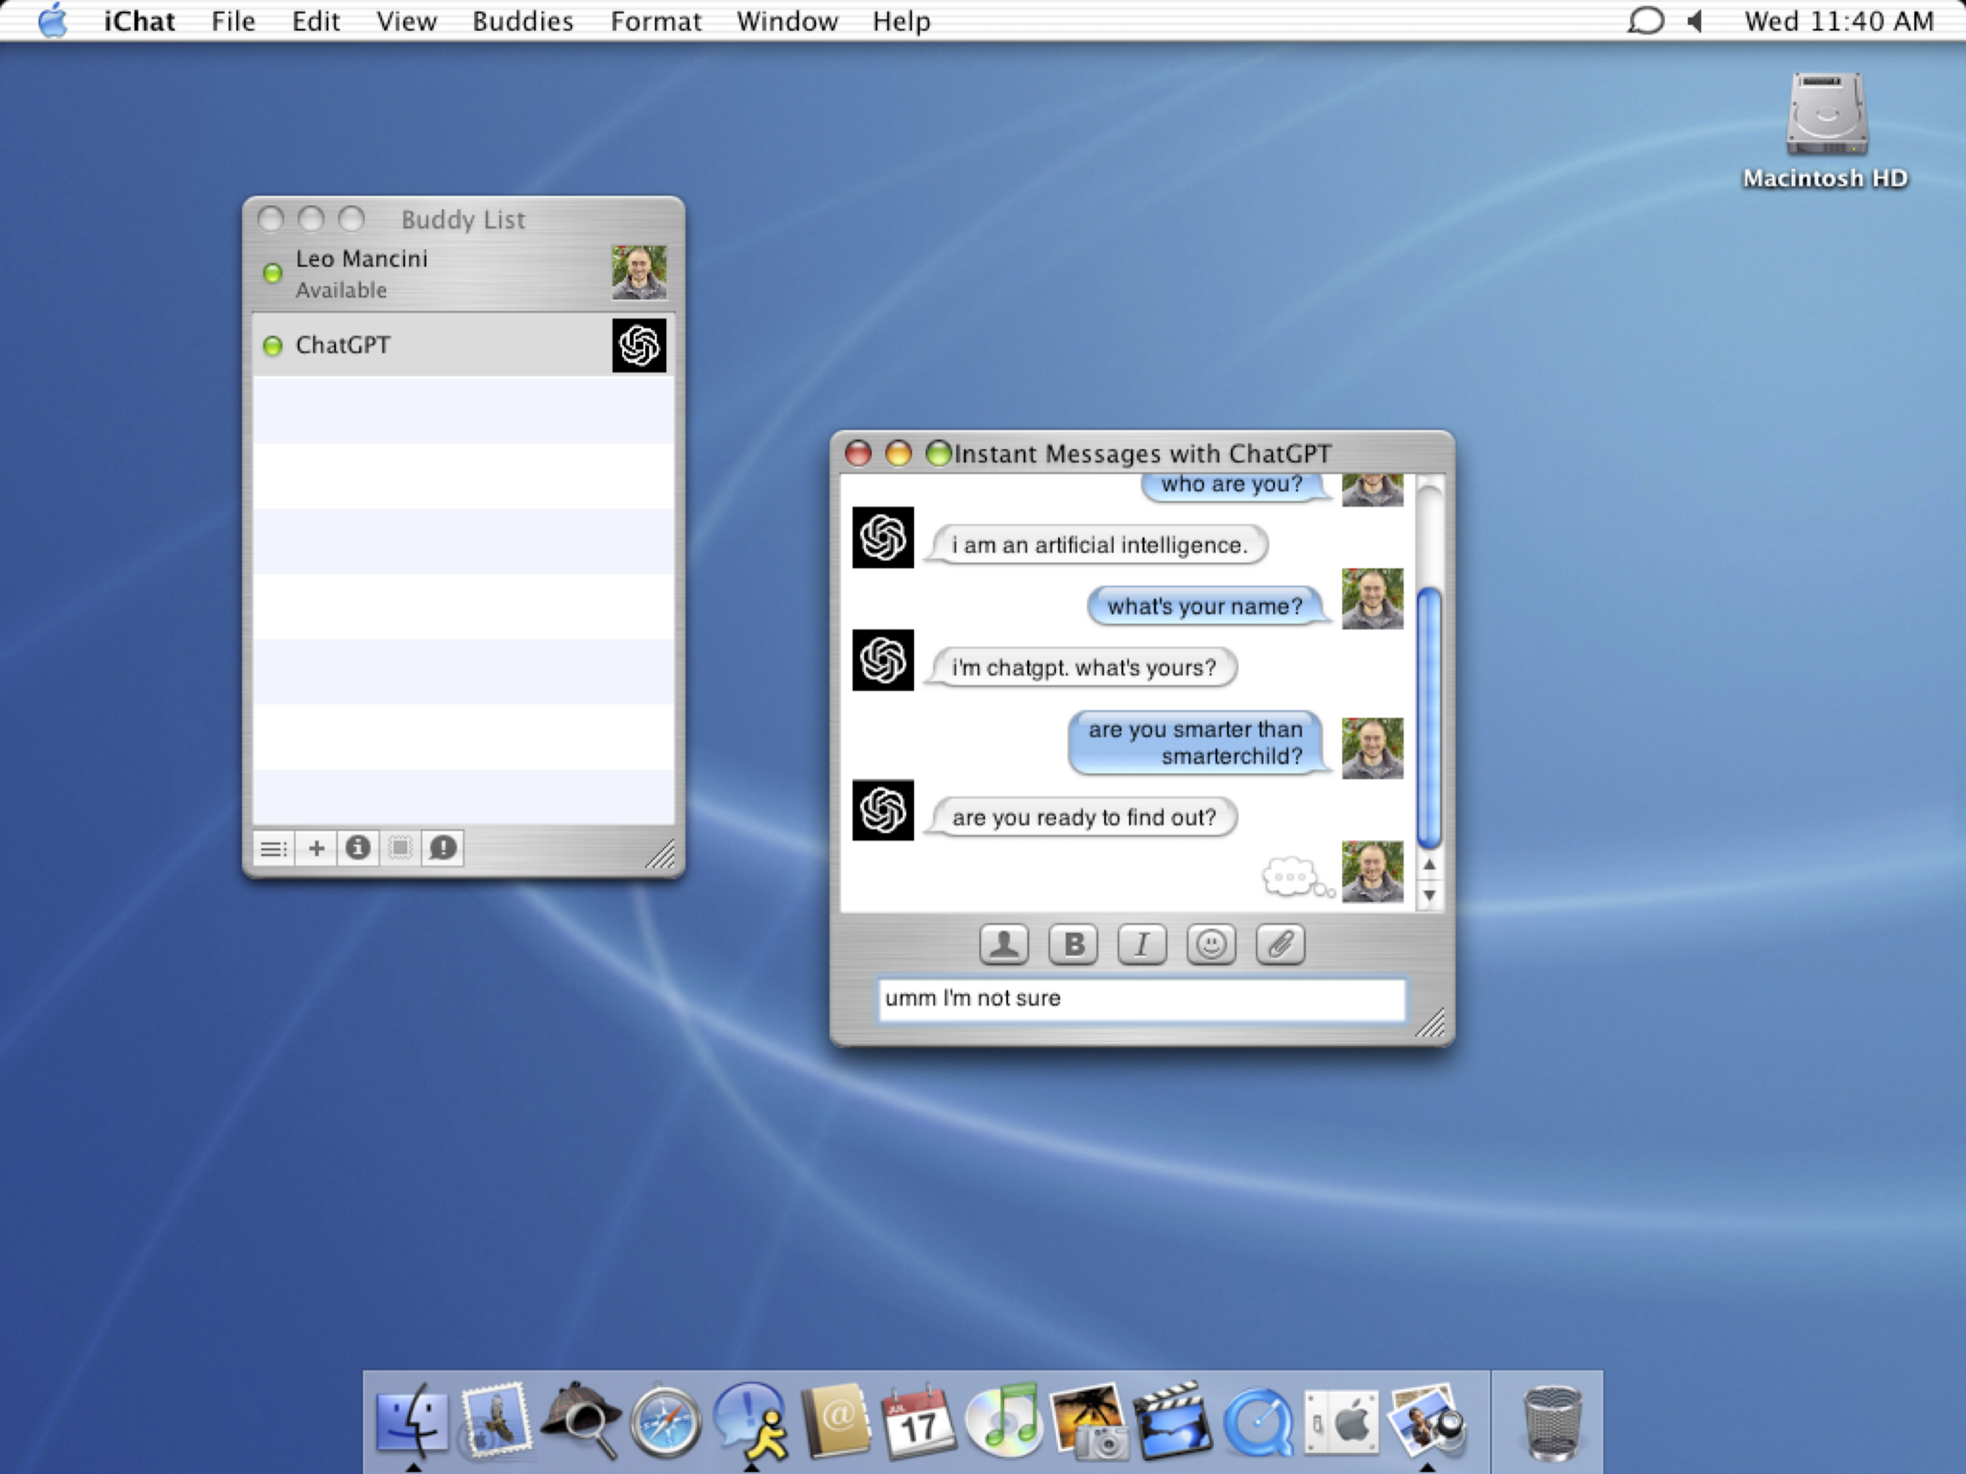This screenshot has height=1474, width=1966.
Task: Click 'i am an artificial intelligence.' message
Action: pos(1098,544)
